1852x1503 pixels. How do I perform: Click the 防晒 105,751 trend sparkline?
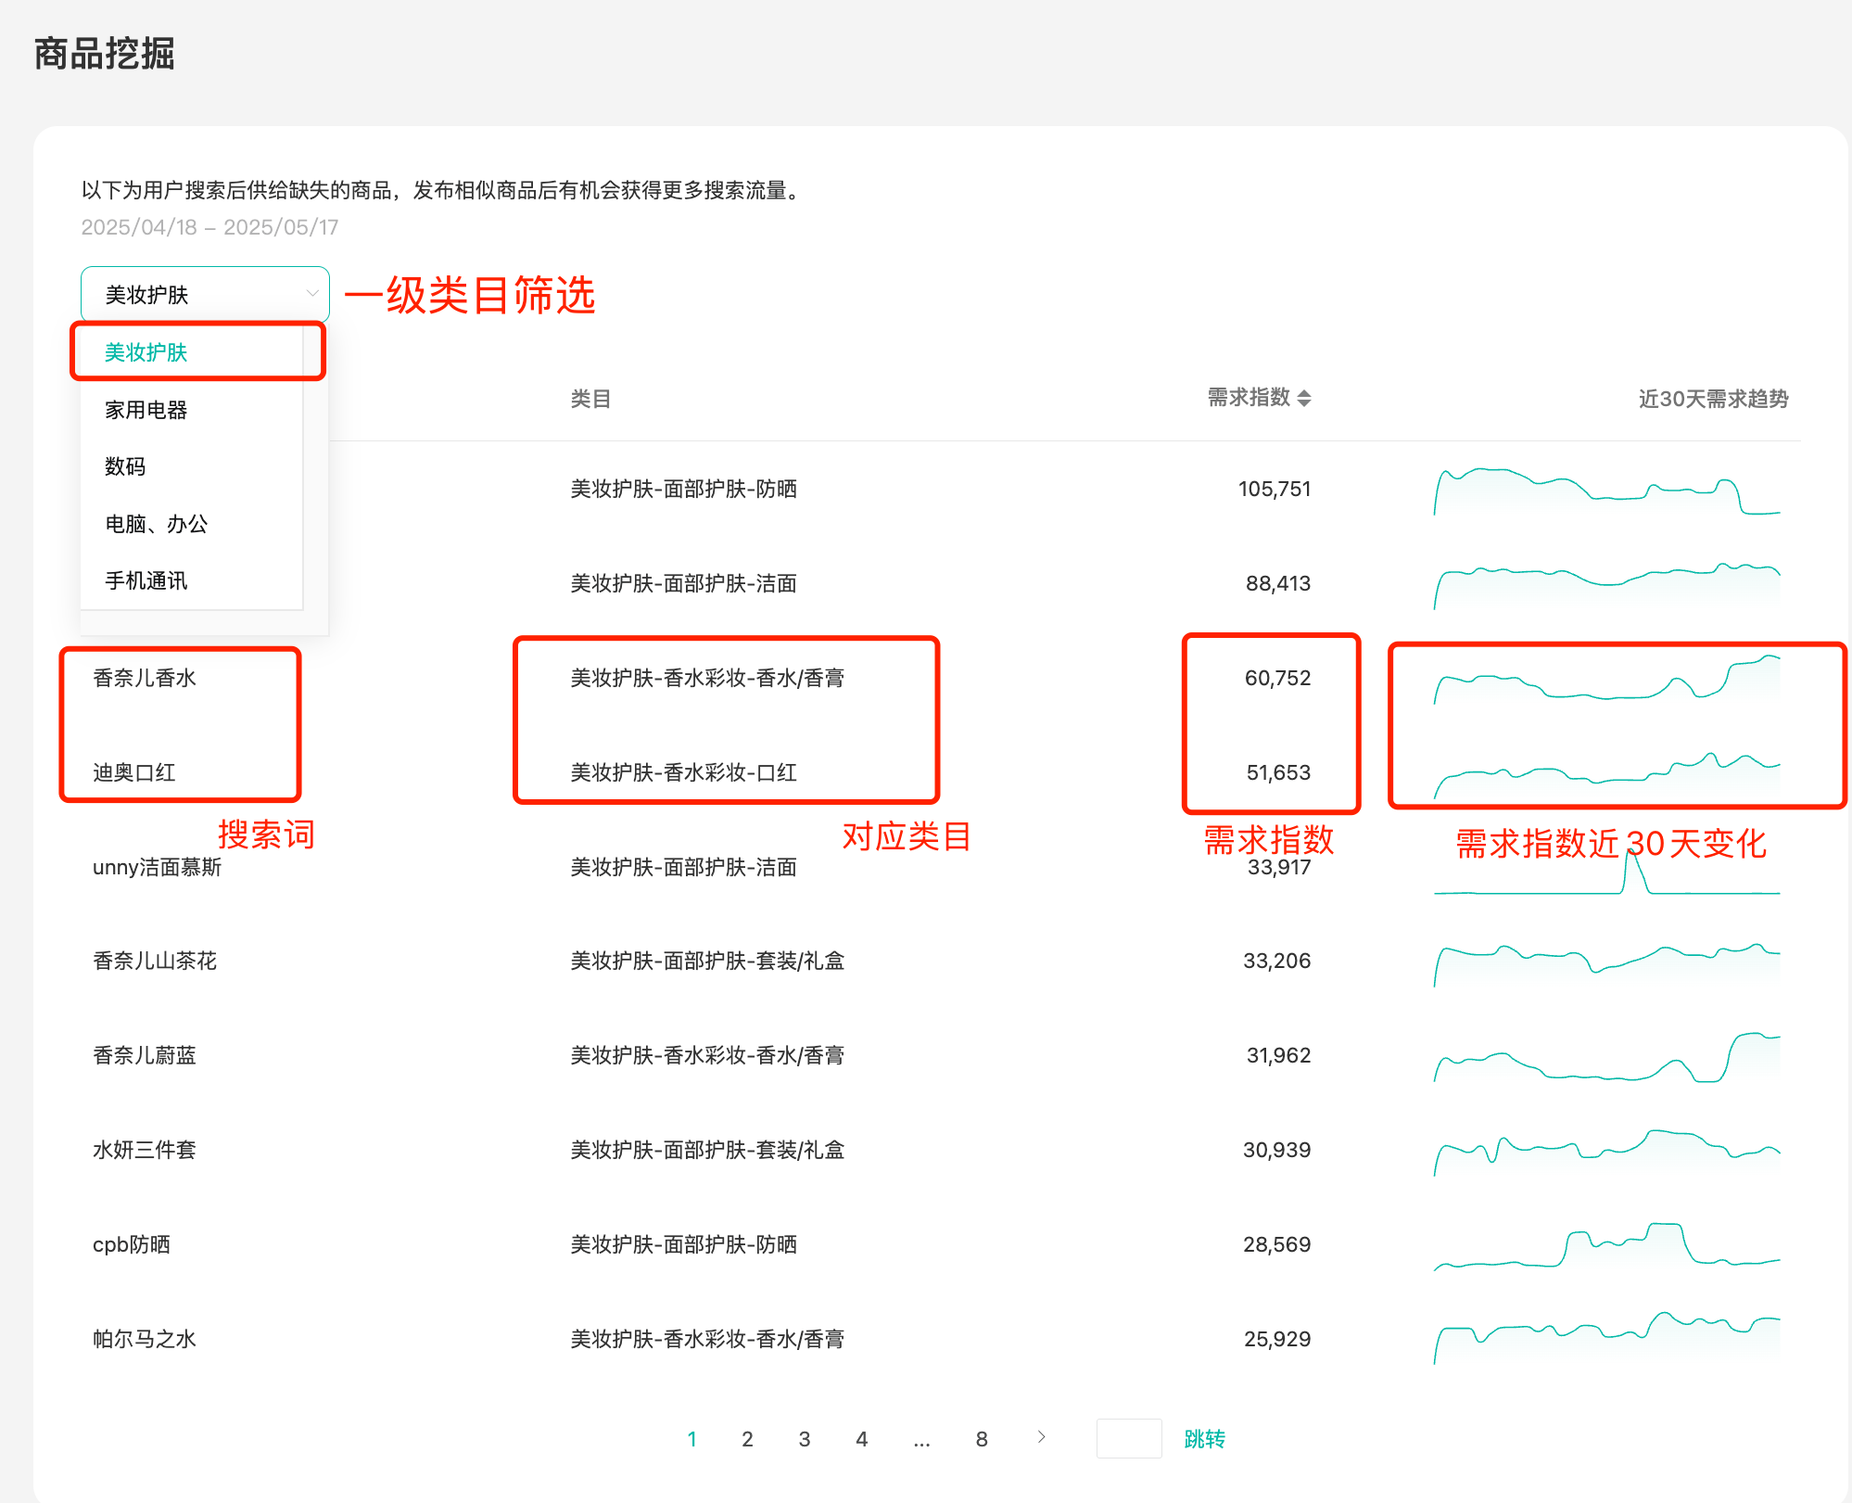[x=1606, y=491]
